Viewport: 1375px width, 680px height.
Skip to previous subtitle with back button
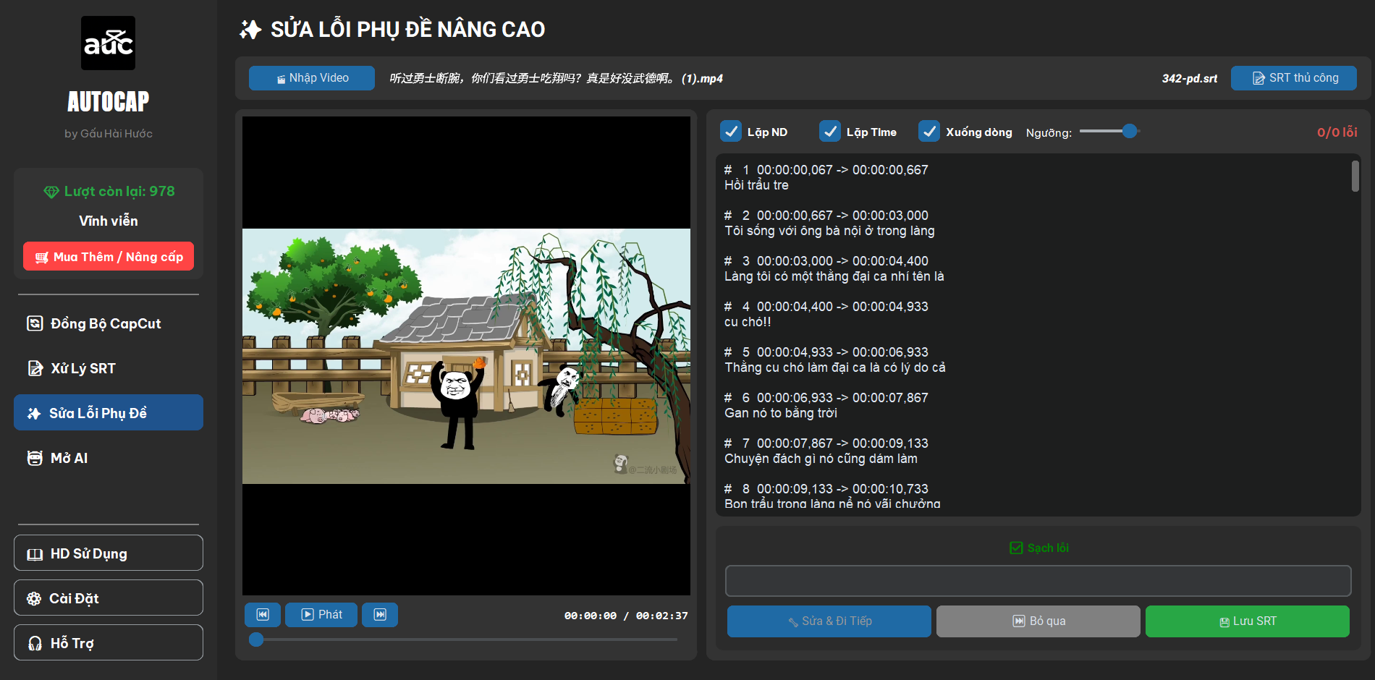(x=263, y=615)
